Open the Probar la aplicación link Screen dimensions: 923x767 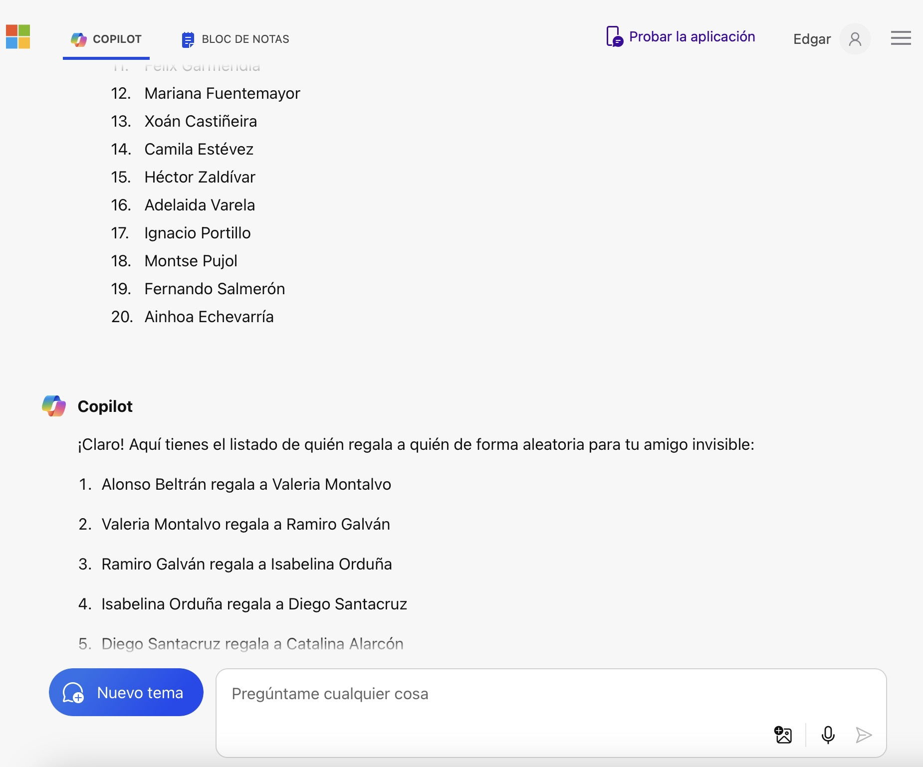(692, 36)
